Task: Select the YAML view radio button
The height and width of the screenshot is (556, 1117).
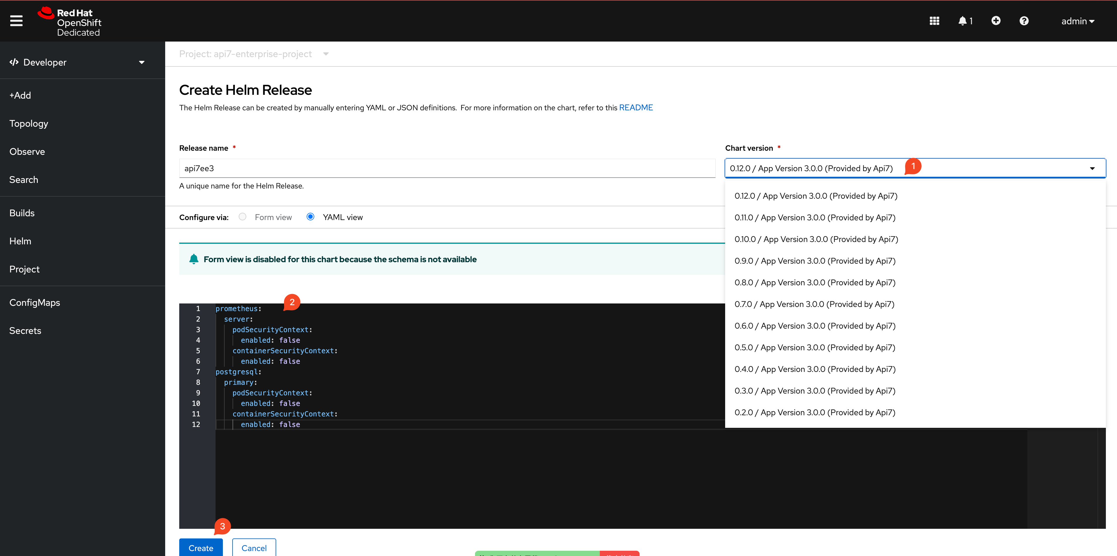Action: [x=310, y=217]
